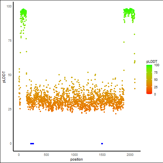Click the legend label 0

(x=155, y=94)
